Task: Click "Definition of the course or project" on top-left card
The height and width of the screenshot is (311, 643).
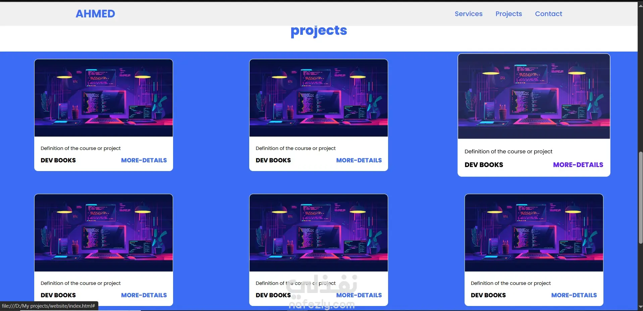Action: click(81, 148)
